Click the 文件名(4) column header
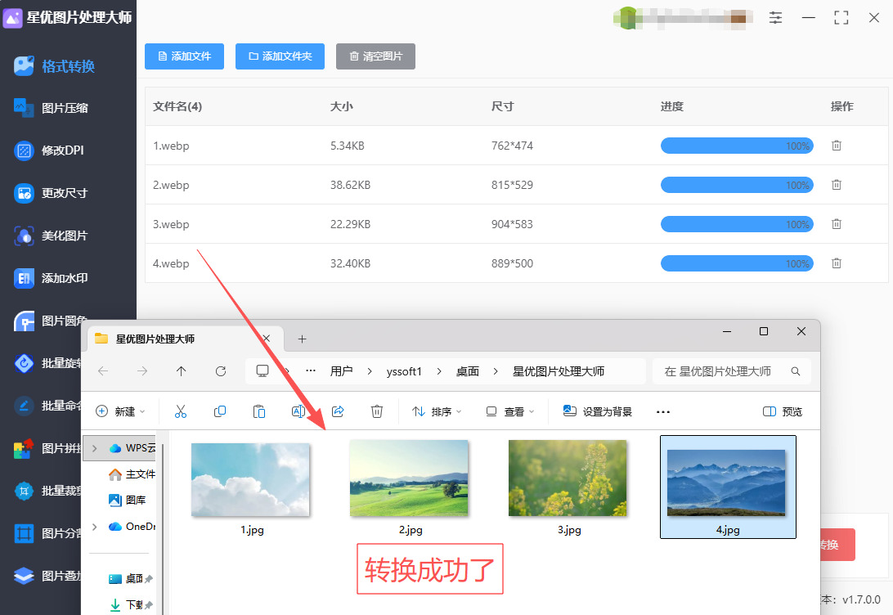This screenshot has height=615, width=893. pos(177,106)
